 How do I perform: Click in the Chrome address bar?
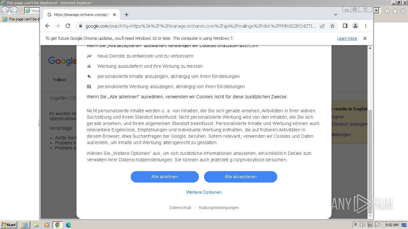[201, 26]
